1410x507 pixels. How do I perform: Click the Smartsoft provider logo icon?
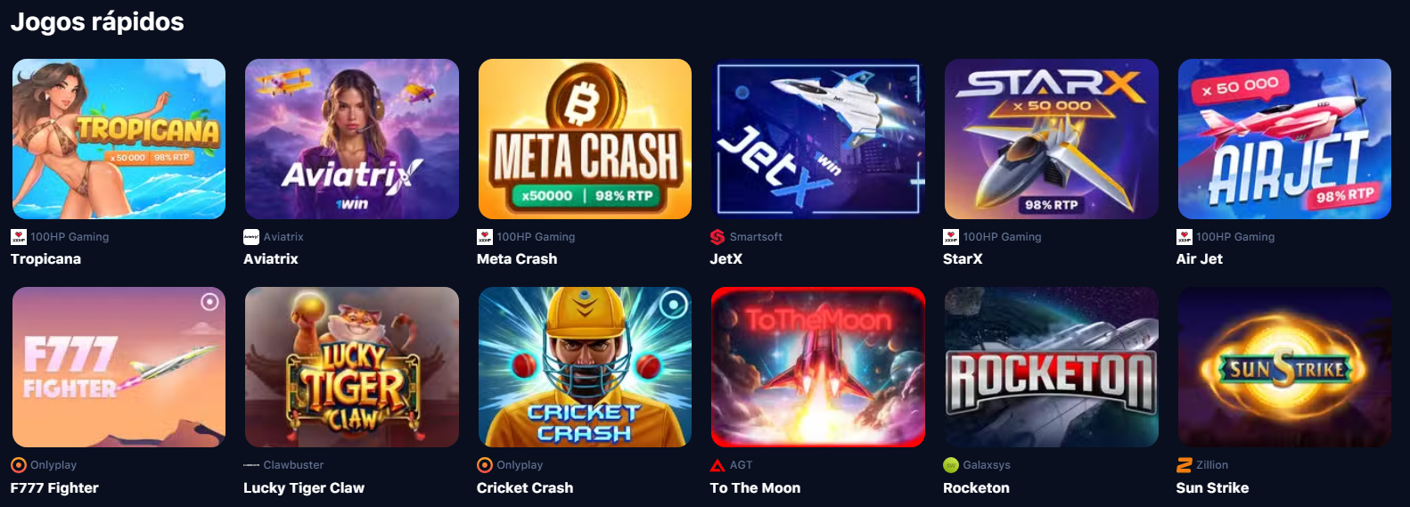coord(717,237)
